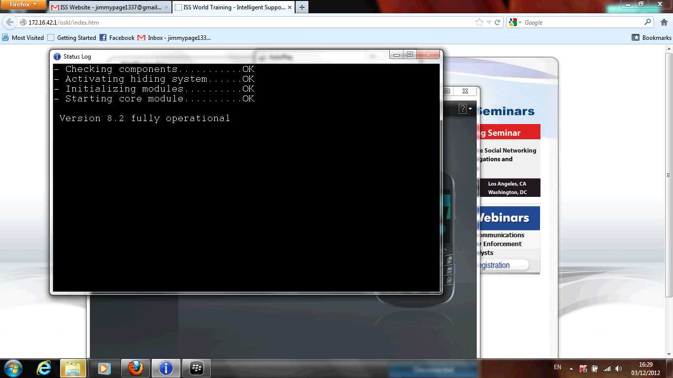Switch to the ISS Website Gmail tab
The width and height of the screenshot is (673, 378).
(x=110, y=7)
